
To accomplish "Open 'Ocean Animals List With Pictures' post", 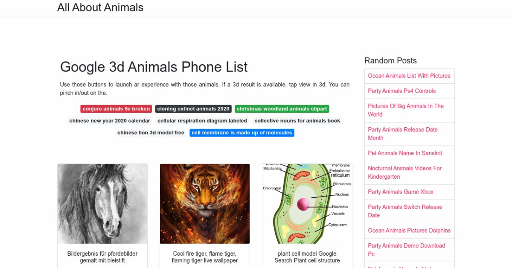I will (x=409, y=76).
